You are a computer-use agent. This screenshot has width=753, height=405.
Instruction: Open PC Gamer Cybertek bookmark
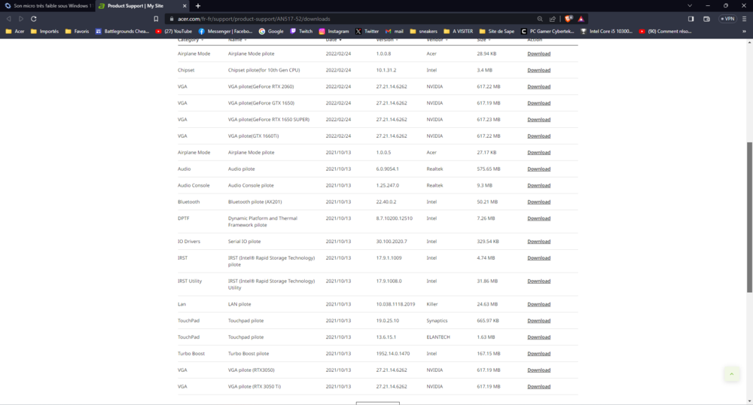point(547,31)
